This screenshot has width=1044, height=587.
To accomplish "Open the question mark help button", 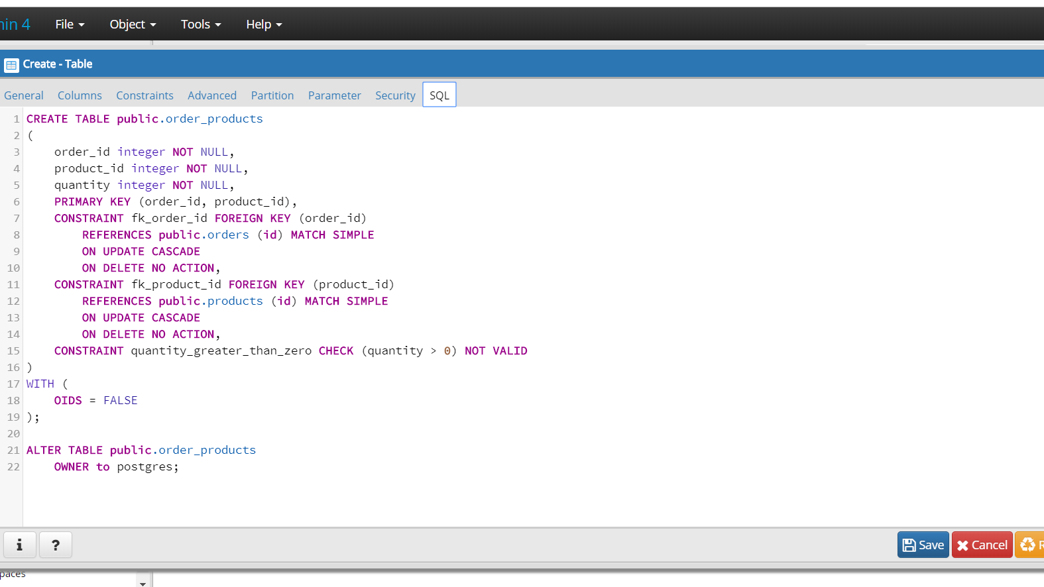I will [56, 545].
